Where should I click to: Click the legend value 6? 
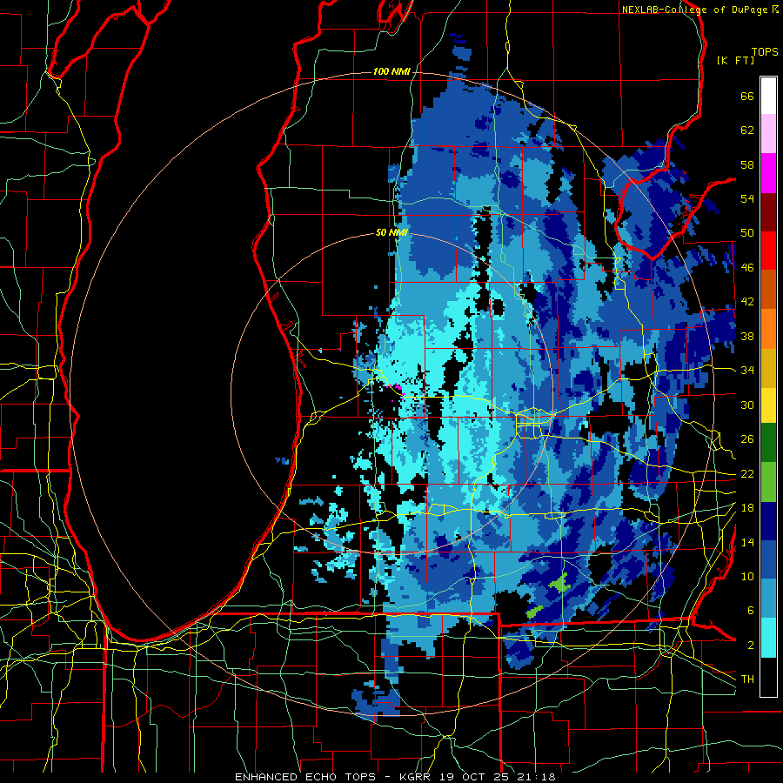(x=751, y=611)
